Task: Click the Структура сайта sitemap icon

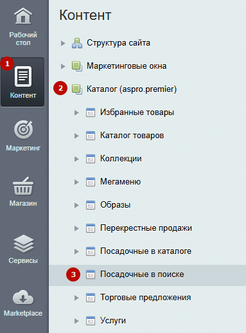Action: [x=77, y=43]
